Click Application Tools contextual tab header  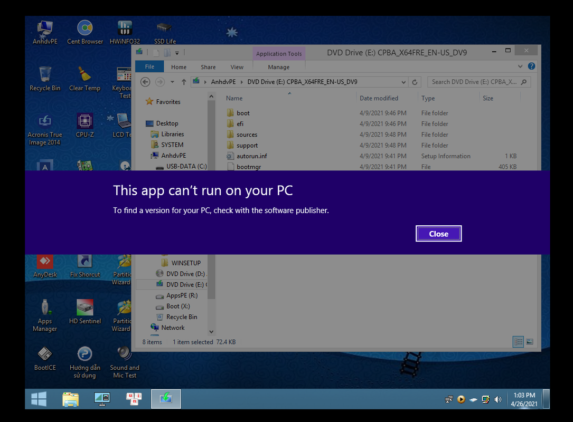coord(279,54)
